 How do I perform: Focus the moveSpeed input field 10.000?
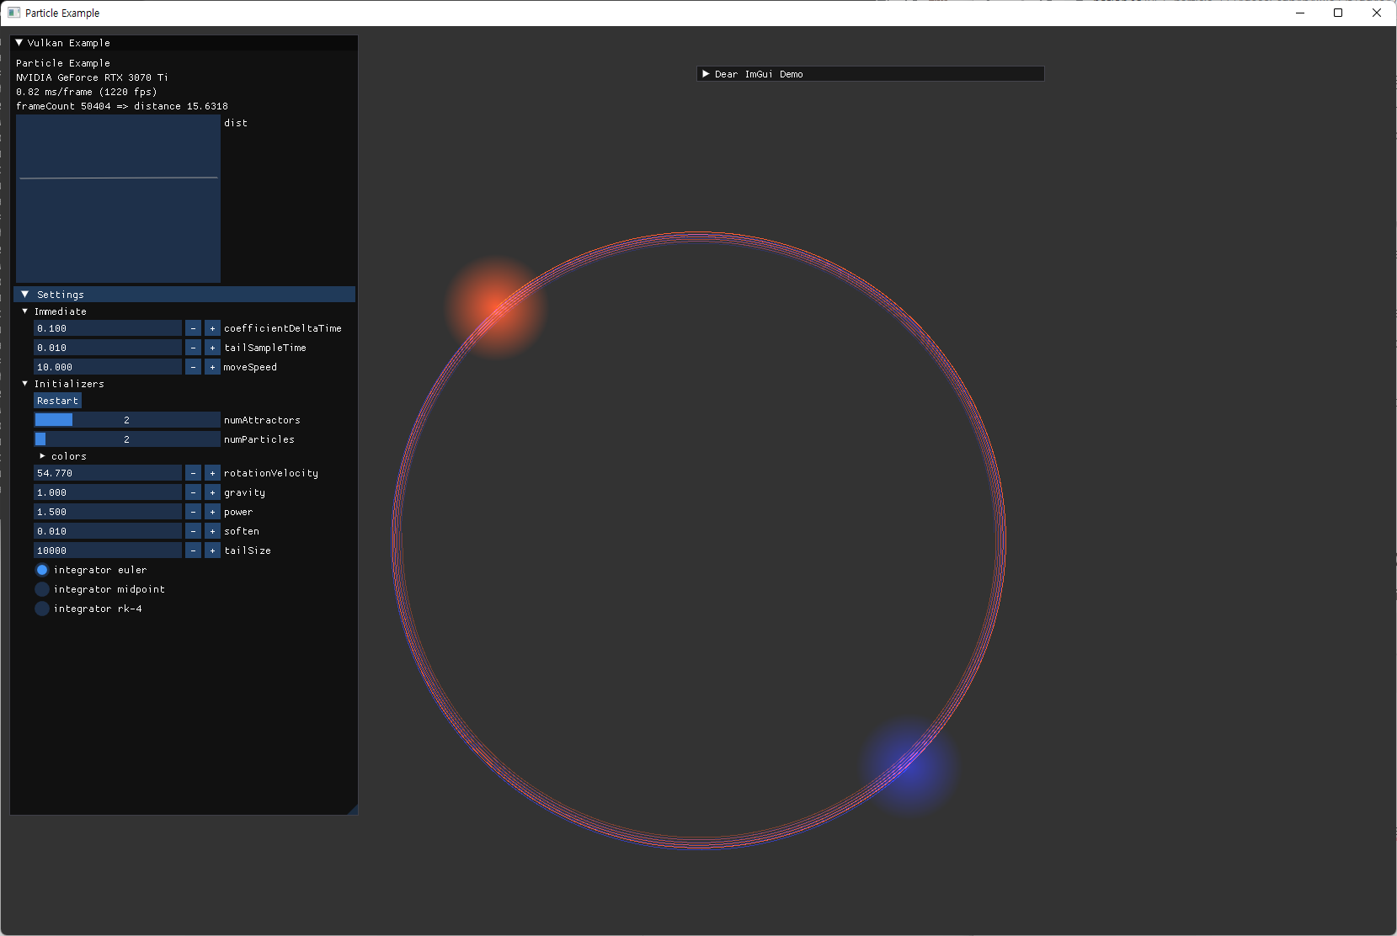[x=108, y=367]
